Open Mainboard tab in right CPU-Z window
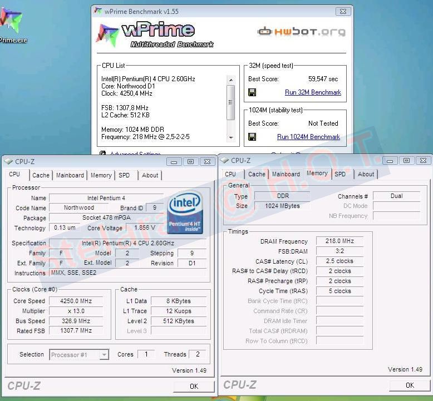Image resolution: width=433 pixels, height=401 pixels. tap(286, 174)
